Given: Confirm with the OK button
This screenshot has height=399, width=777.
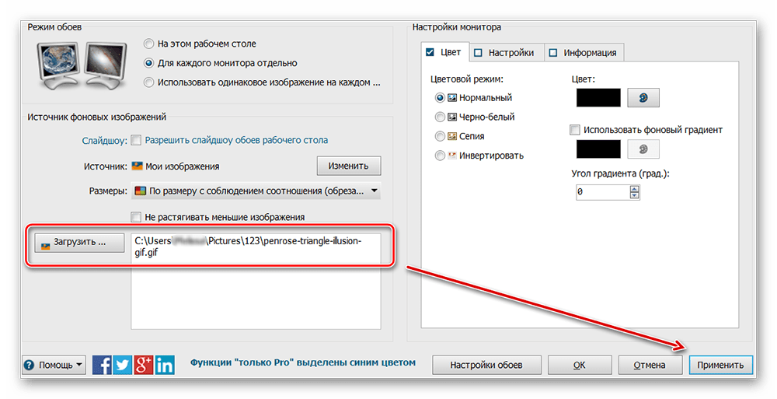Looking at the screenshot, I should click(x=579, y=366).
